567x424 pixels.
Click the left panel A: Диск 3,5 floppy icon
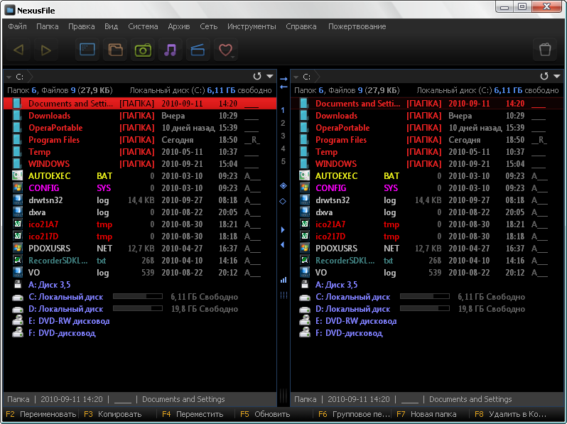18,285
